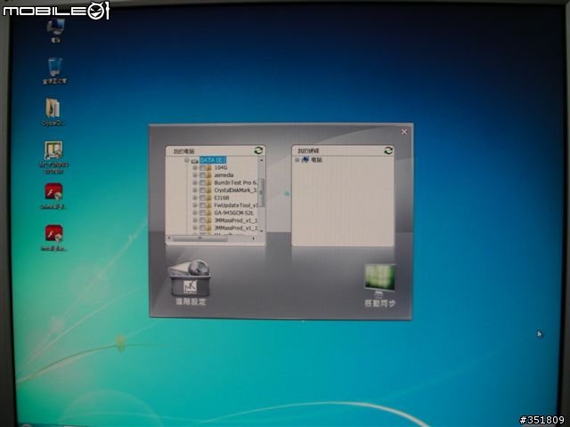Click the horizontal scrollbar thumb in folder tree
Image resolution: width=570 pixels, height=427 pixels.
pos(199,238)
